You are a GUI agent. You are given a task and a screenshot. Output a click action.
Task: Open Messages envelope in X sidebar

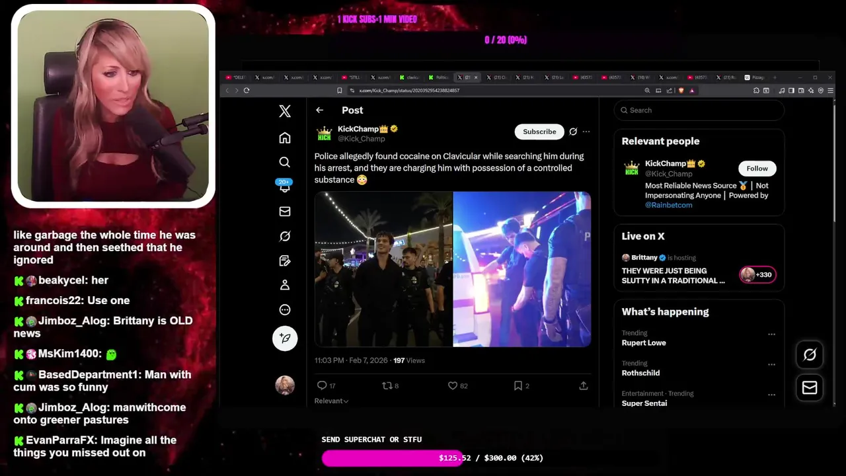point(285,212)
